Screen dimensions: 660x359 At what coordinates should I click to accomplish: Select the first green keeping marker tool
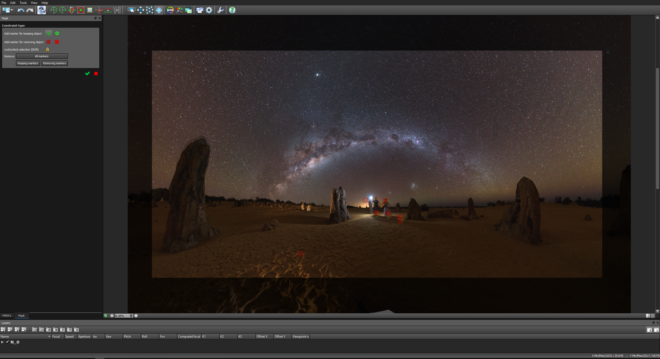[49, 34]
